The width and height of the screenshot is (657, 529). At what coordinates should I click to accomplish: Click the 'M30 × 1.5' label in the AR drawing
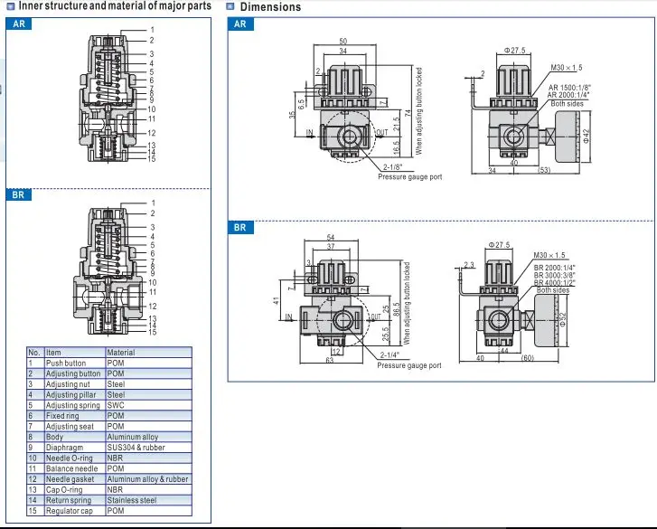point(567,68)
